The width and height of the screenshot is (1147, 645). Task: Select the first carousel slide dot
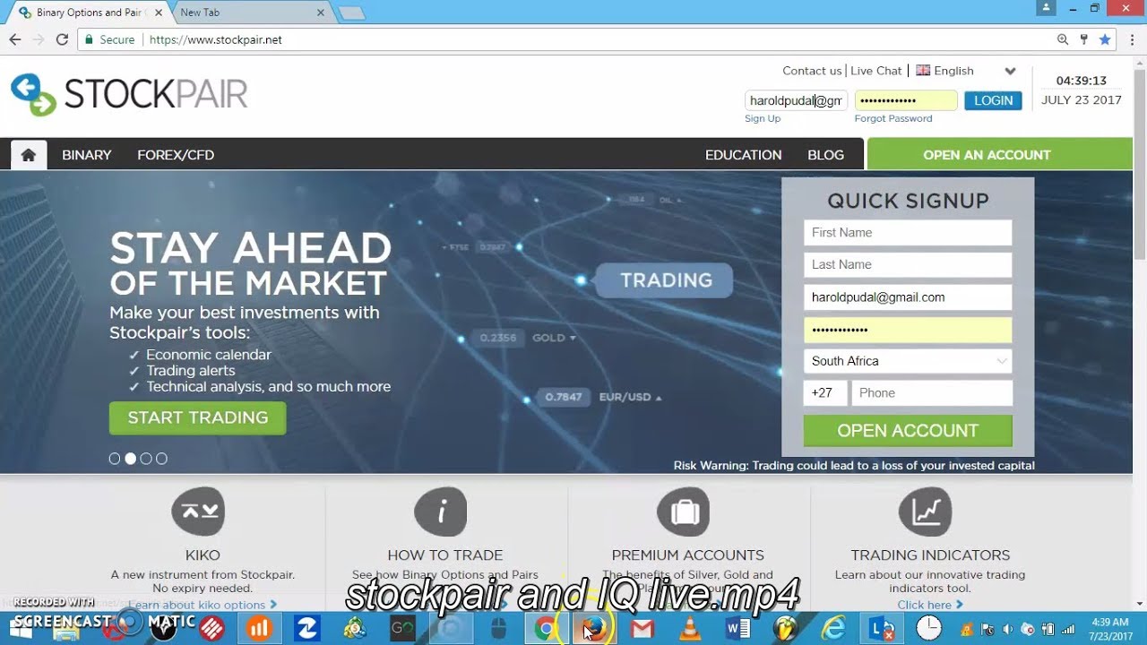pos(114,459)
